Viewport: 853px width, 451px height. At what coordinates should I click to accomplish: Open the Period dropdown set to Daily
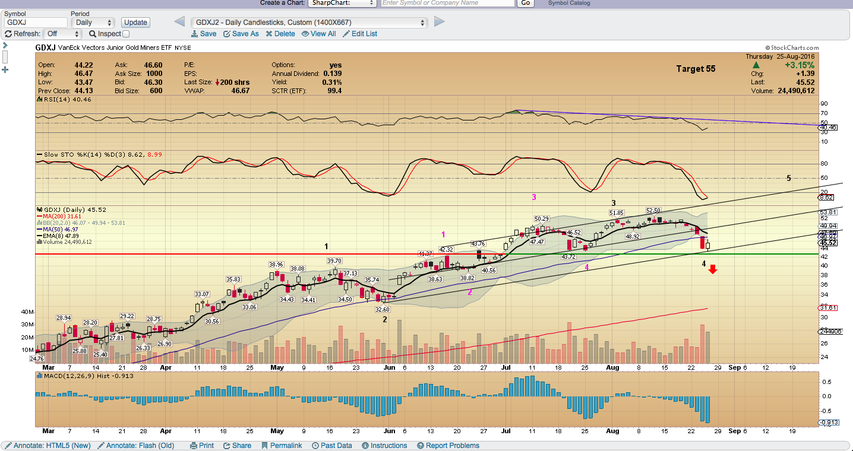[x=93, y=23]
